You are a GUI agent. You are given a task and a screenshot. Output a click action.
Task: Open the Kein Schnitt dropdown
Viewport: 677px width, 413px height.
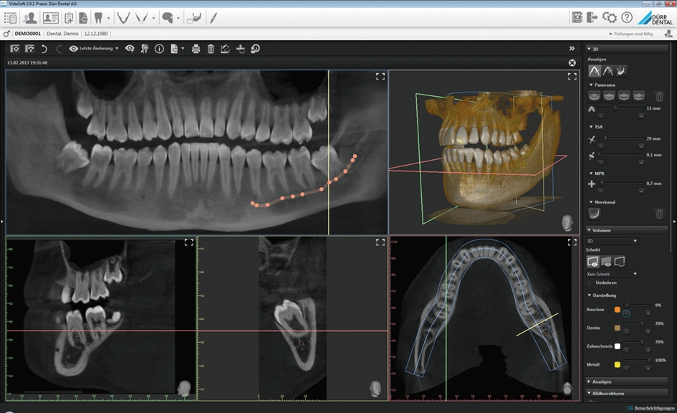coord(612,274)
